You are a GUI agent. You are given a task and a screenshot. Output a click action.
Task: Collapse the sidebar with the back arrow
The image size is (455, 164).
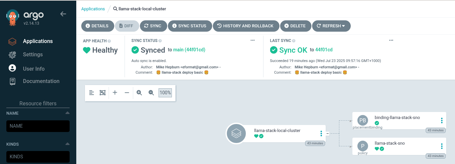[63, 14]
